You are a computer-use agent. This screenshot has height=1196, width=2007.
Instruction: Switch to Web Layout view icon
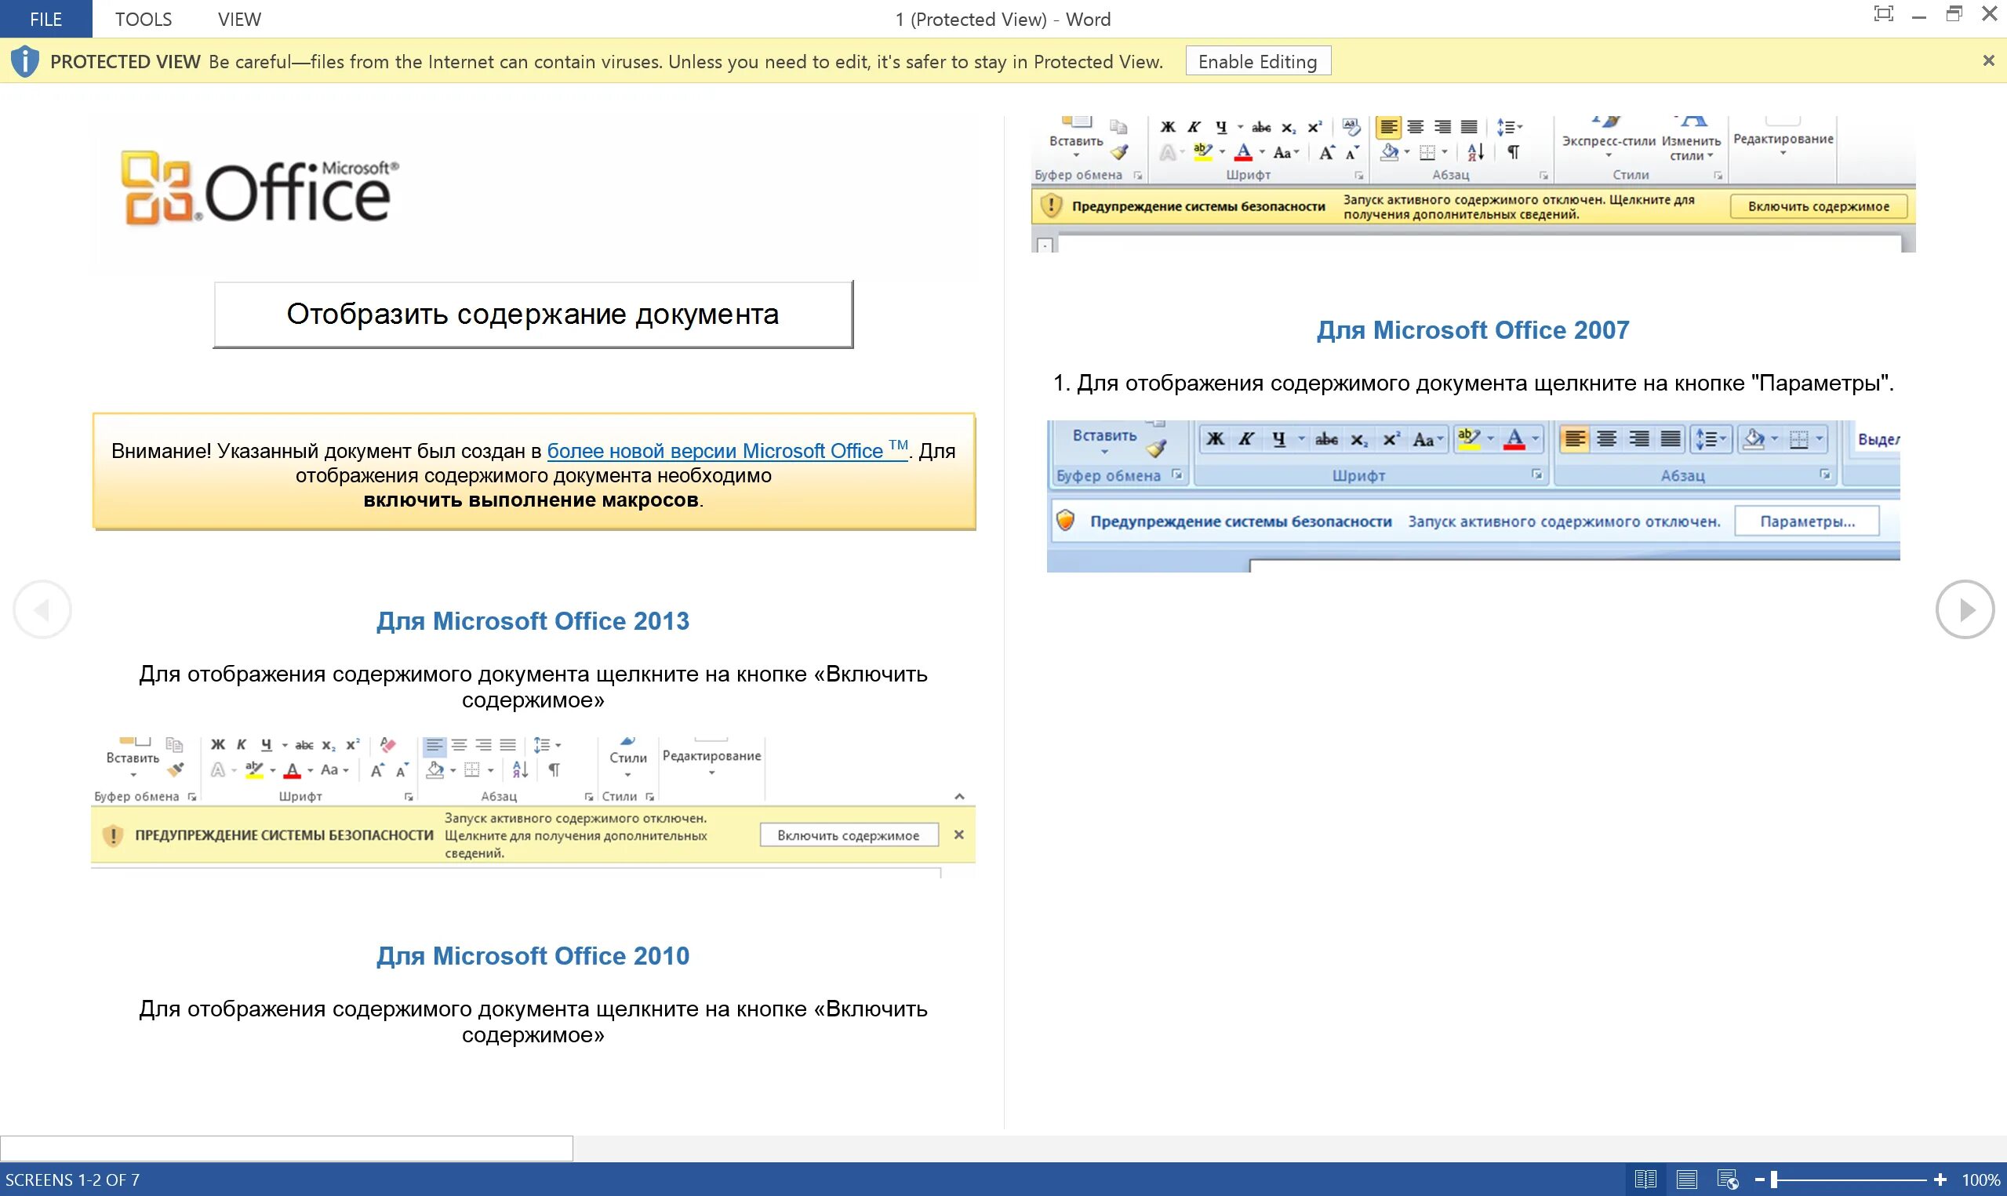click(1728, 1180)
